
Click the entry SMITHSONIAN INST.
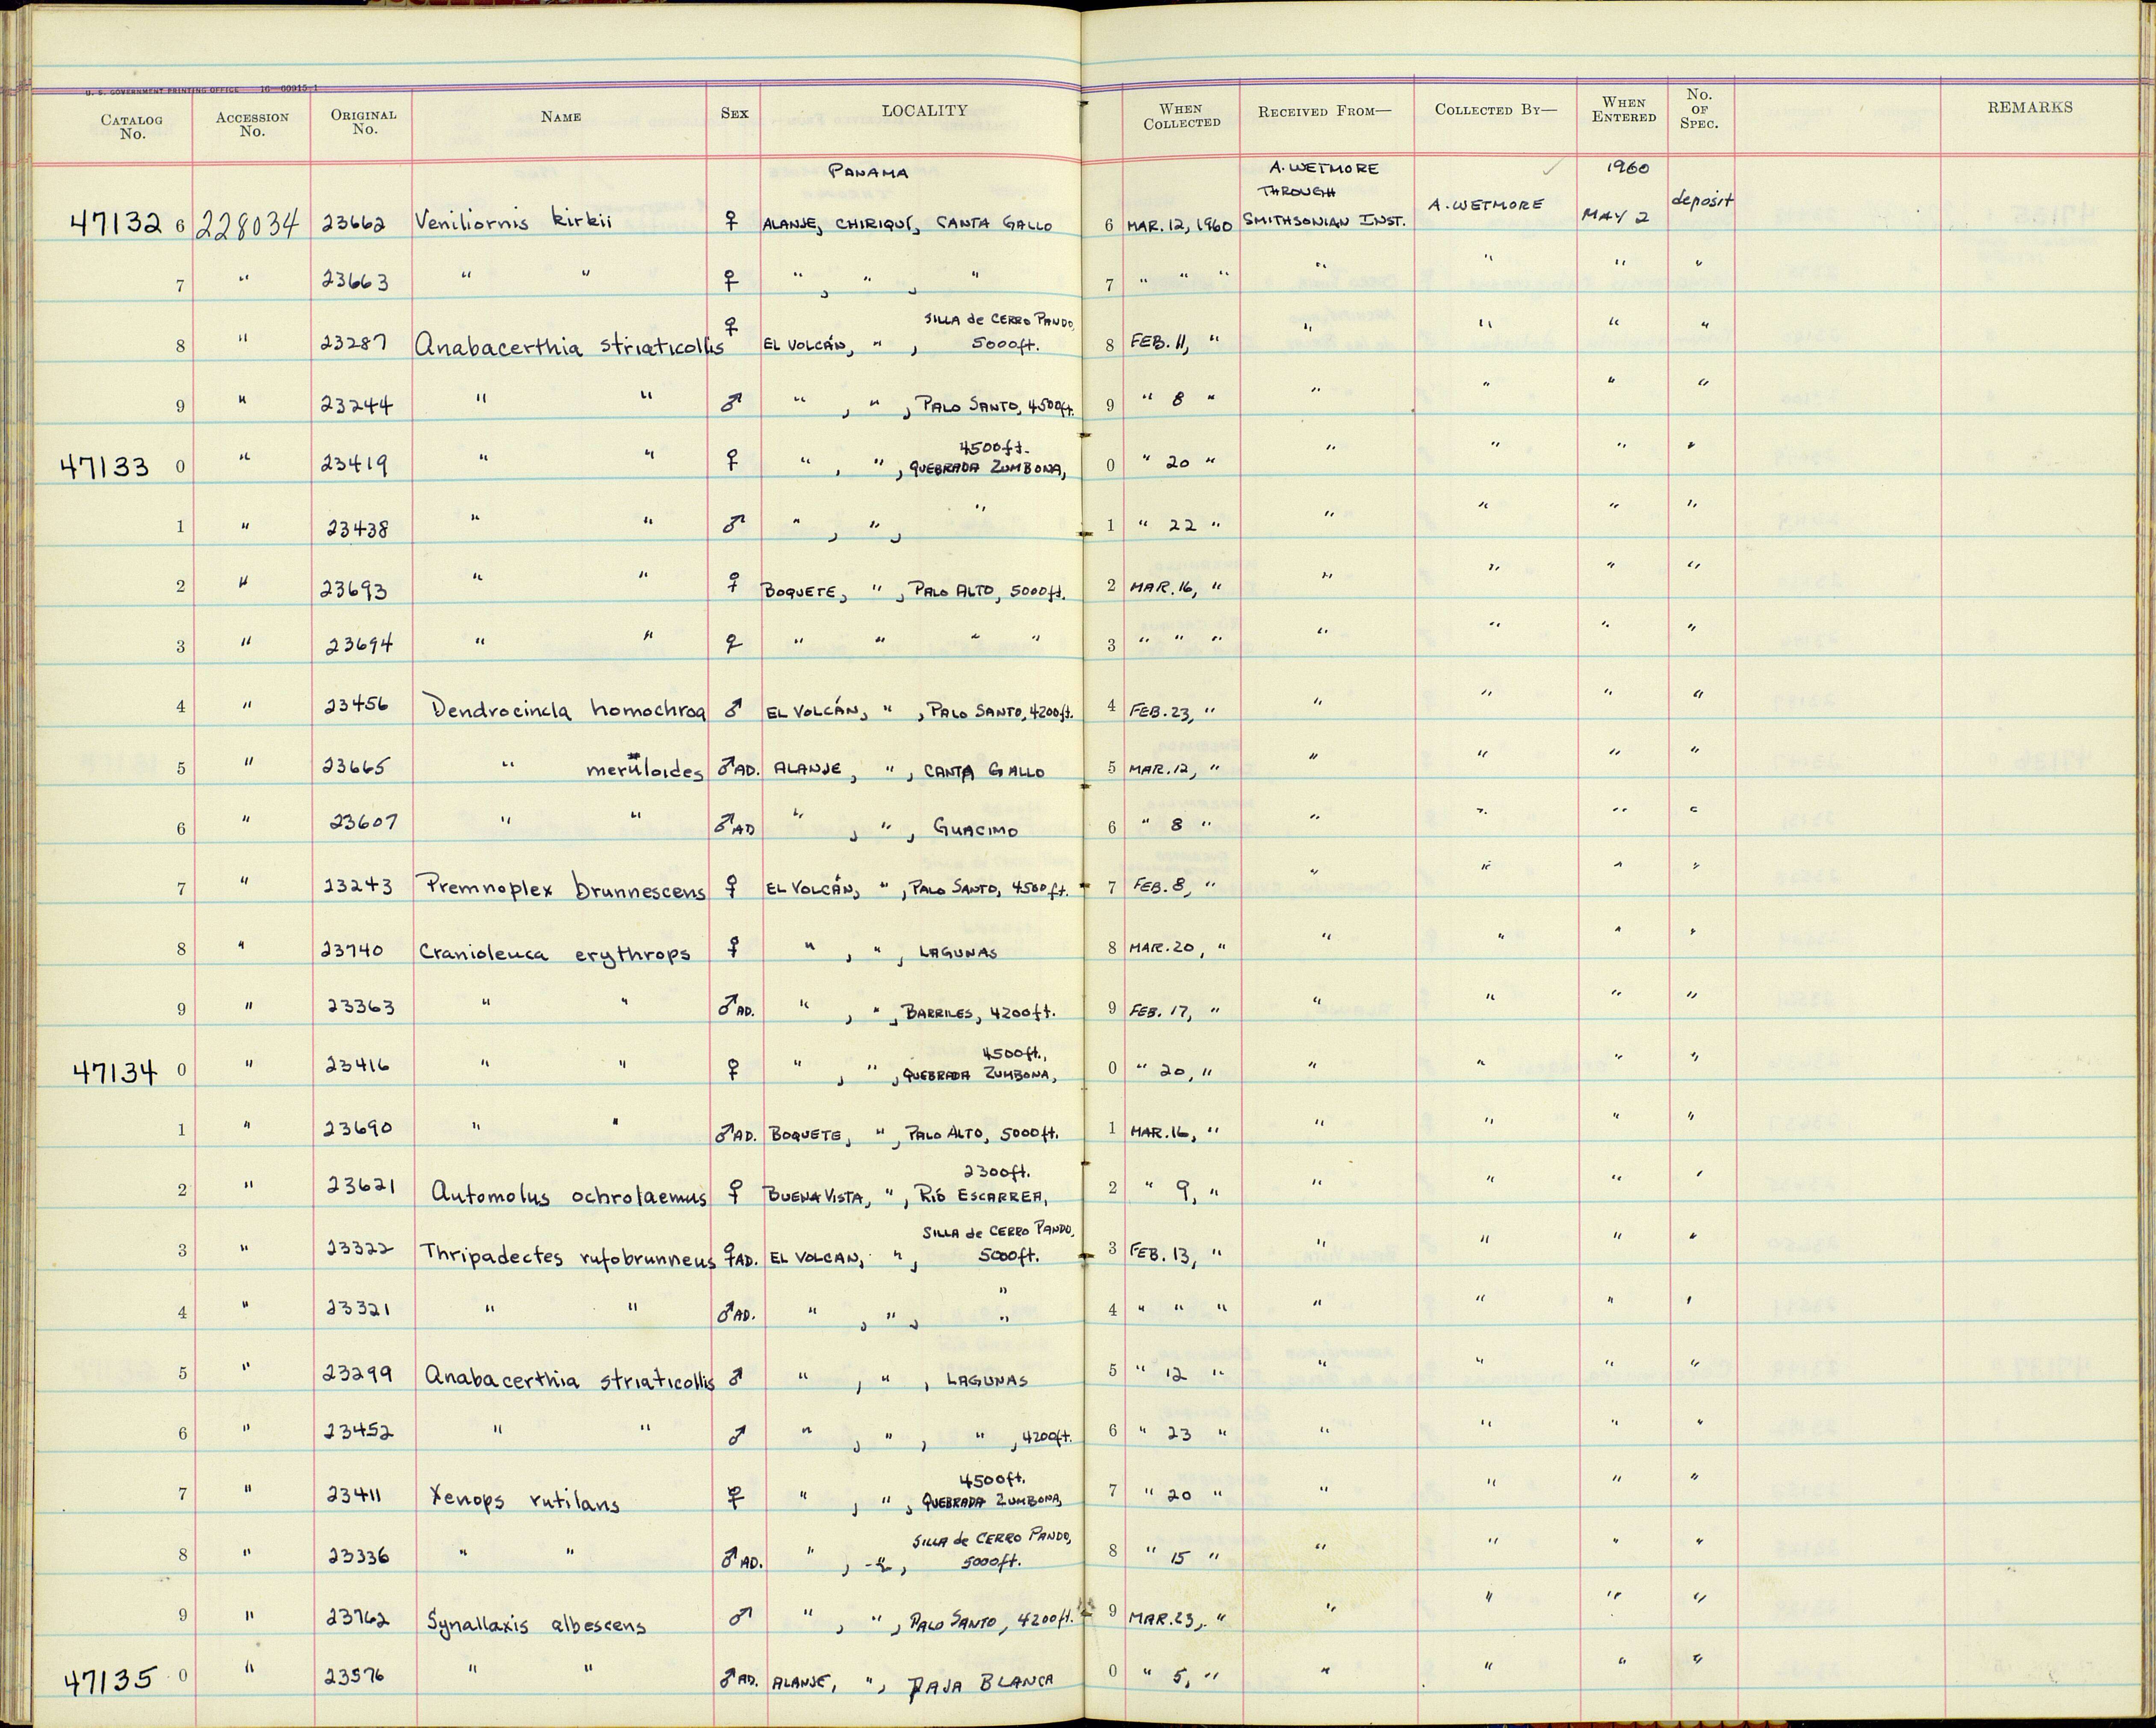click(x=1325, y=220)
